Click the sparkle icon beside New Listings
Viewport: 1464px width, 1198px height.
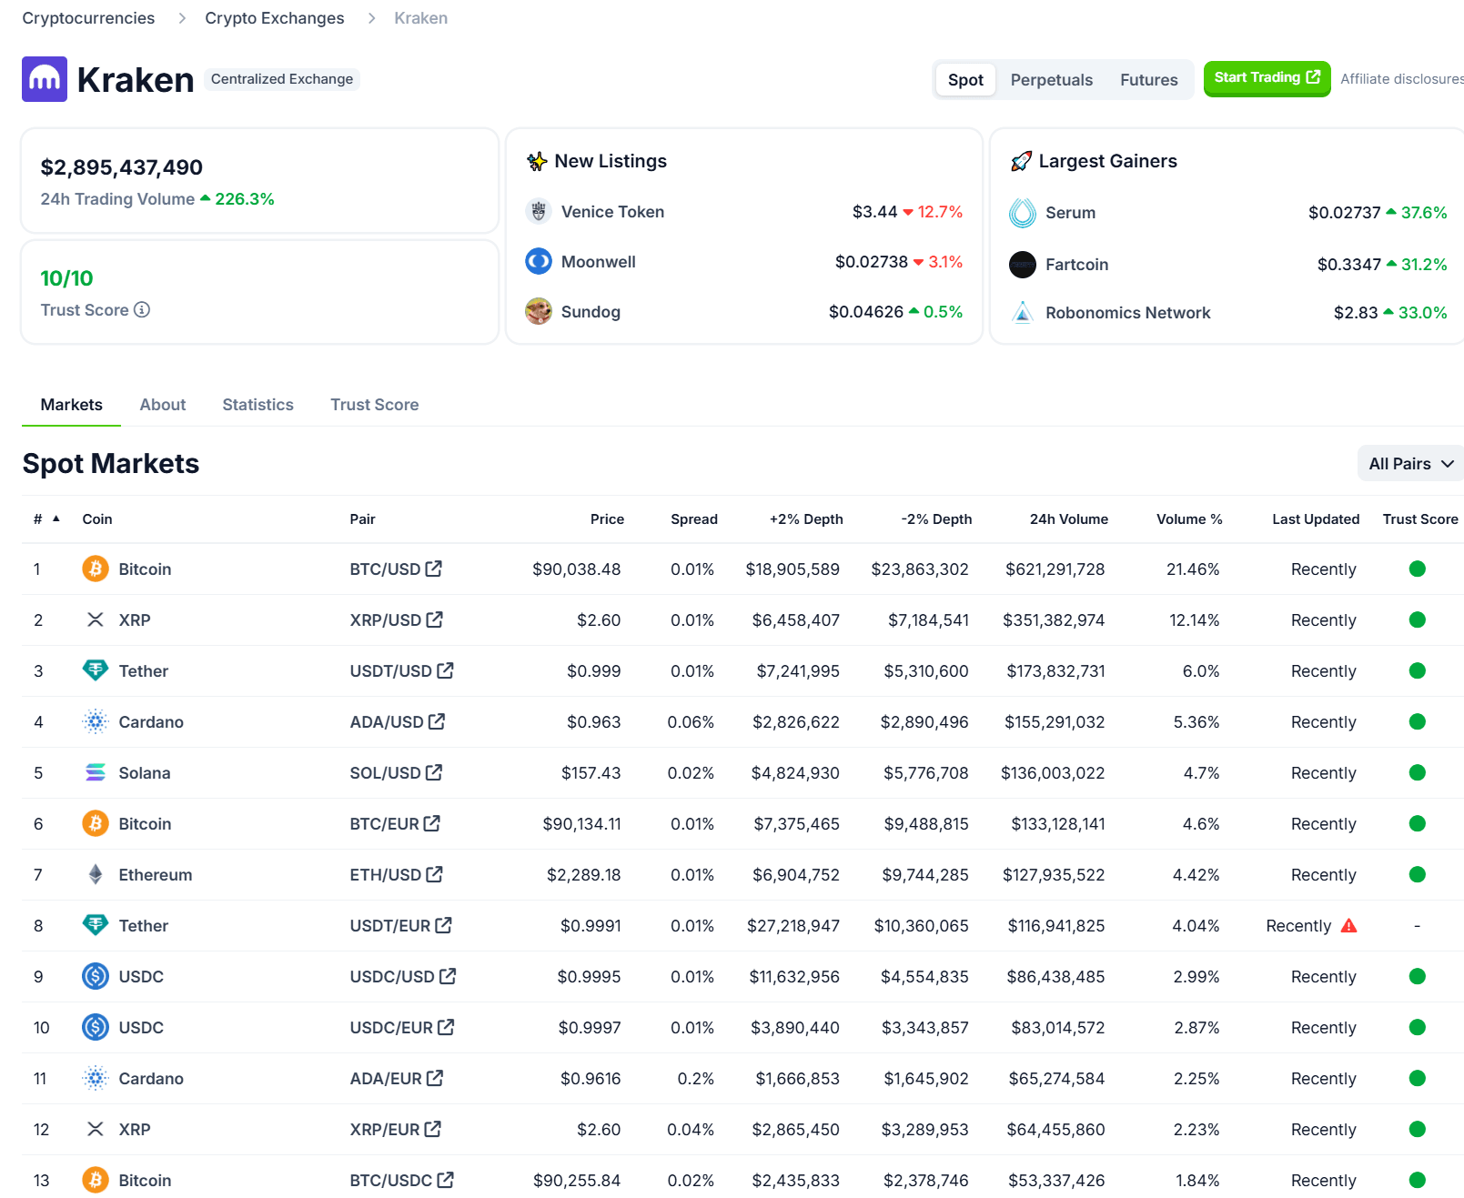pos(537,161)
